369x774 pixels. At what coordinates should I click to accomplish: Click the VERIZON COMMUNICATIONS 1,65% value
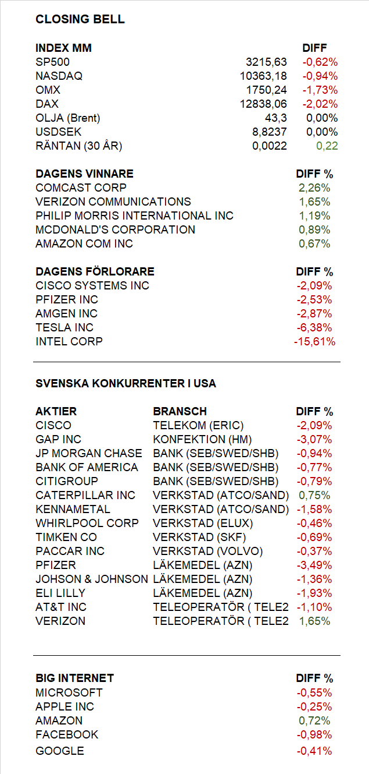click(x=314, y=202)
